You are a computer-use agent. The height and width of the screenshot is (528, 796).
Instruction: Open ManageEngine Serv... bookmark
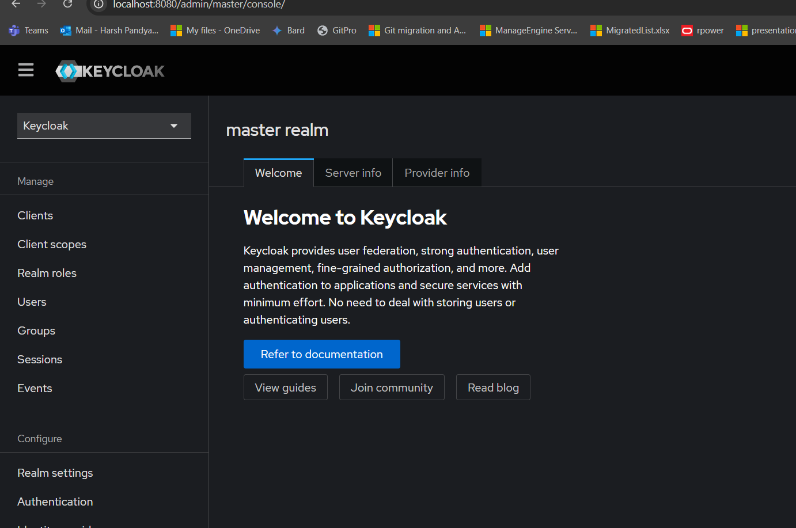pyautogui.click(x=529, y=31)
